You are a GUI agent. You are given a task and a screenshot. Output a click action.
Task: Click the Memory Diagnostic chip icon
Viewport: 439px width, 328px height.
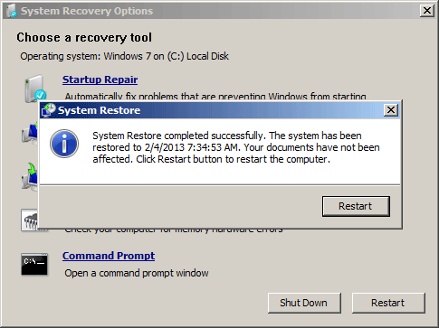click(30, 220)
